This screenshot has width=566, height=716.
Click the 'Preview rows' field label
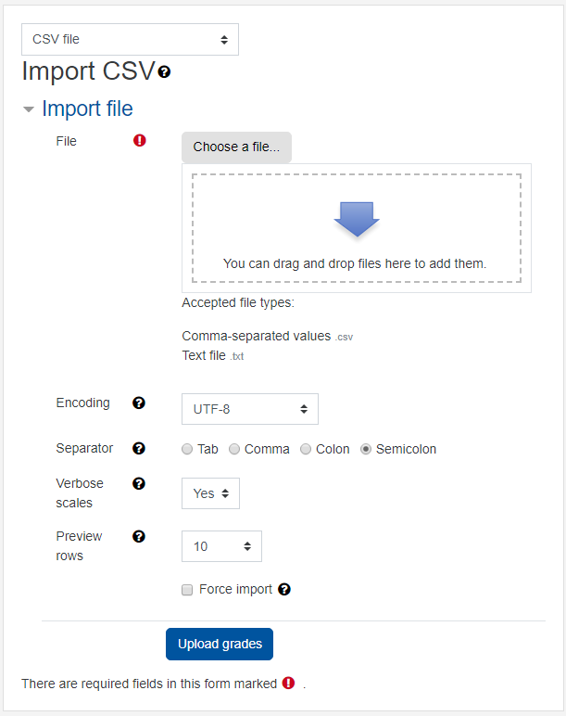click(79, 546)
